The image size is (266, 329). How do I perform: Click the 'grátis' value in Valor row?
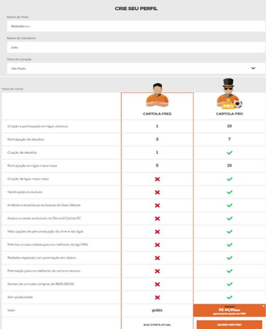click(157, 310)
